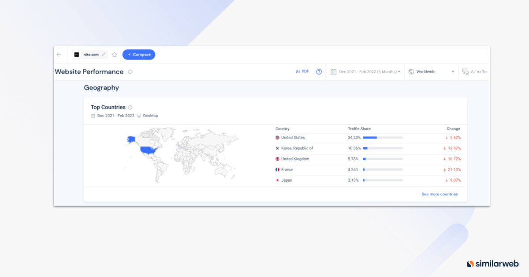The height and width of the screenshot is (277, 529).
Task: Open the All traffic device dropdown
Action: pyautogui.click(x=475, y=71)
